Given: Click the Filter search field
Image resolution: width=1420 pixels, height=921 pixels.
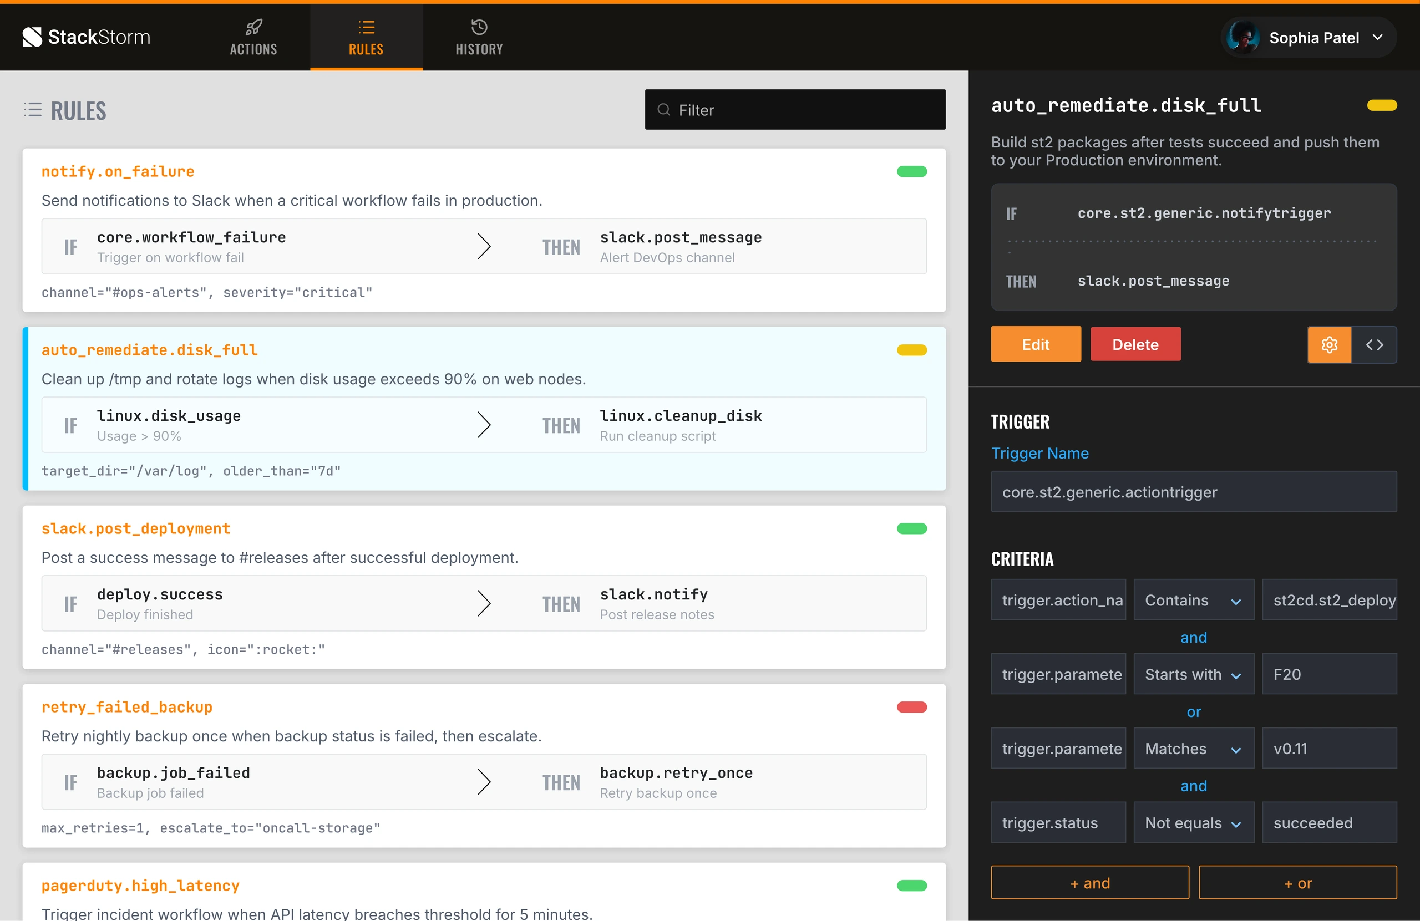Looking at the screenshot, I should 795,110.
